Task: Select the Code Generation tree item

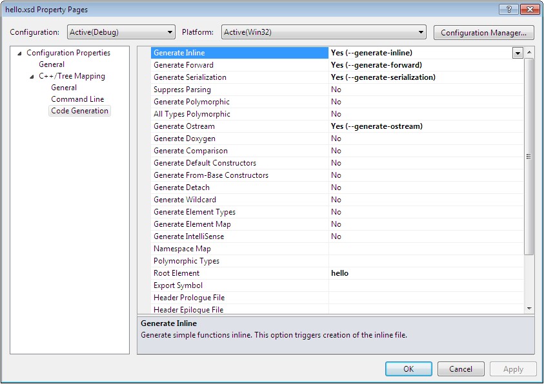Action: pos(80,111)
